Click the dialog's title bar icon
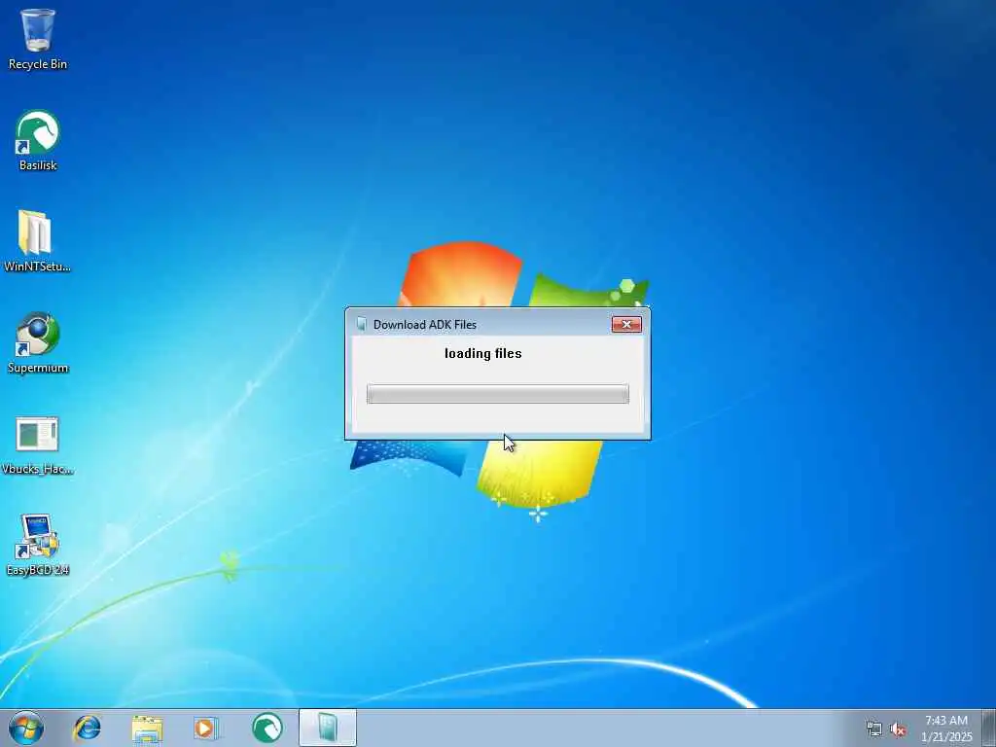 click(361, 324)
